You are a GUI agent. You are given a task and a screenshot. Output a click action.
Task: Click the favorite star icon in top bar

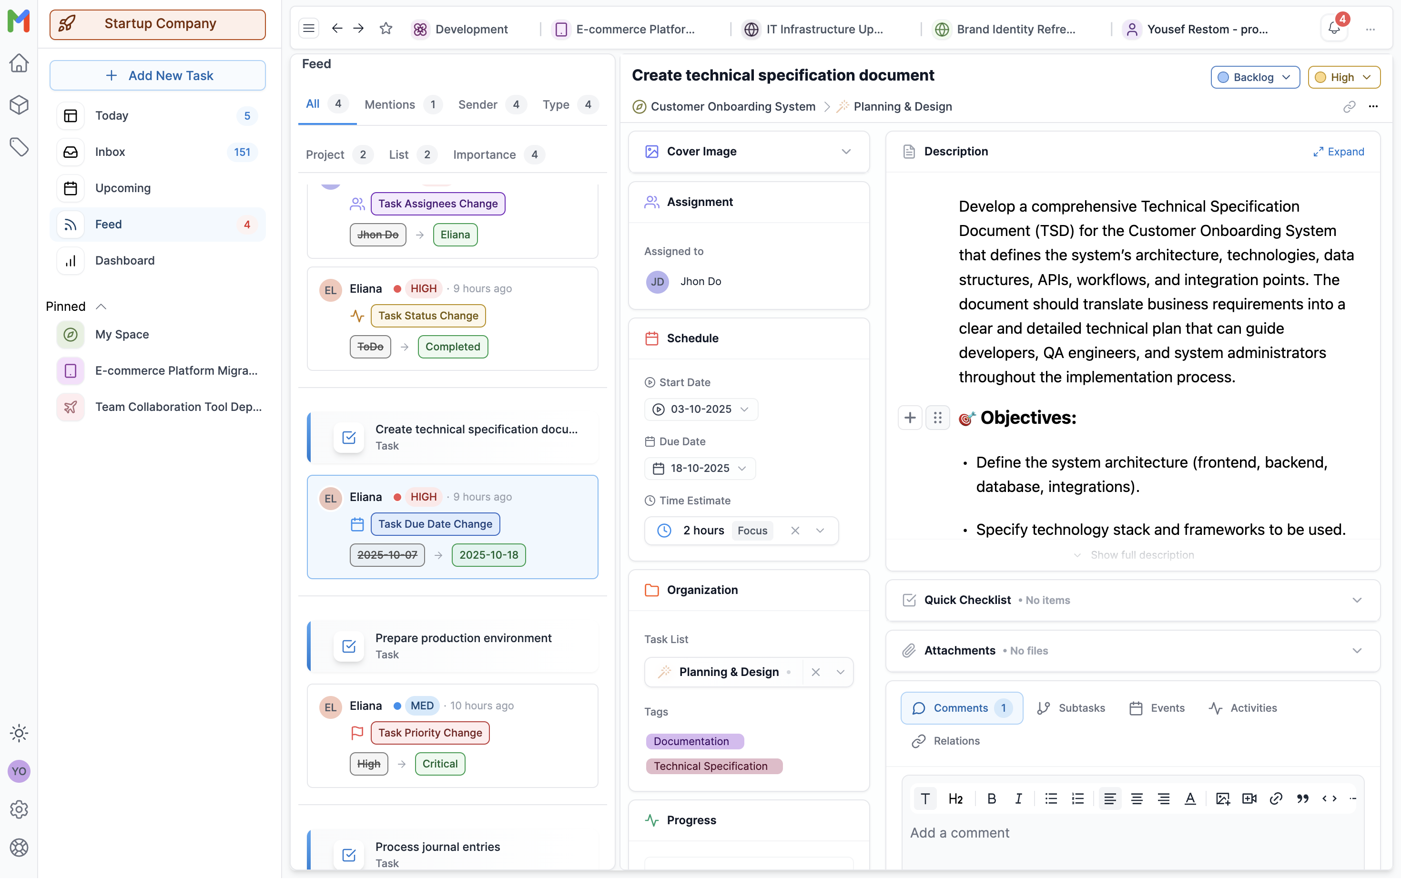point(386,29)
